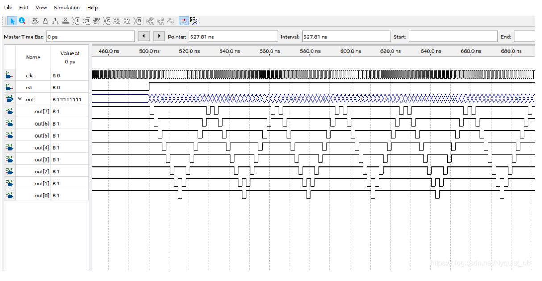Toggle Snap to Grid
Image resolution: width=542 pixels, height=281 pixels.
coord(183,21)
